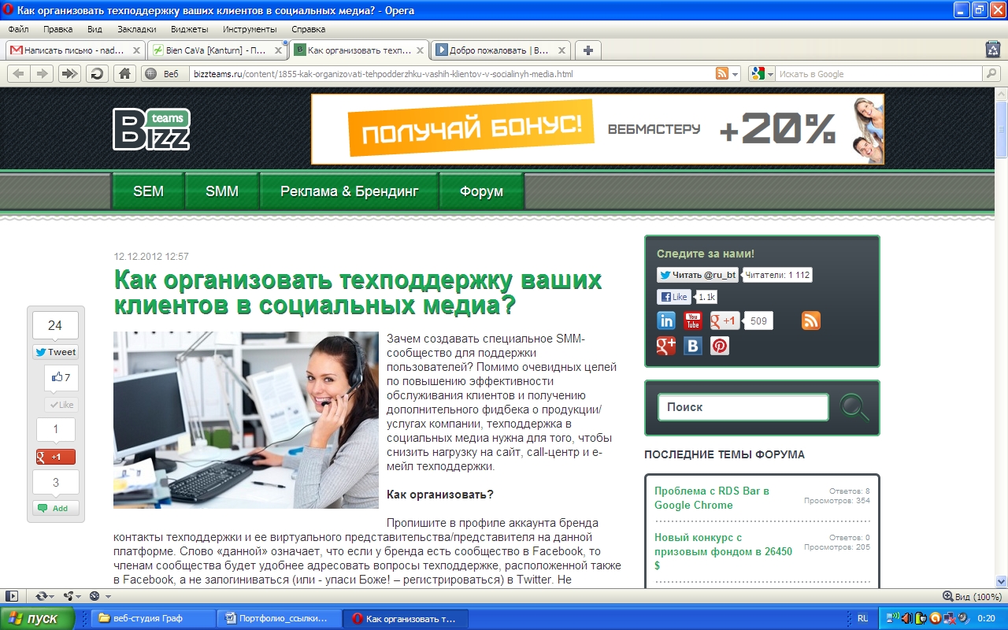1008x630 pixels.
Task: Close the 'Bien CaVa' tab
Action: [280, 50]
